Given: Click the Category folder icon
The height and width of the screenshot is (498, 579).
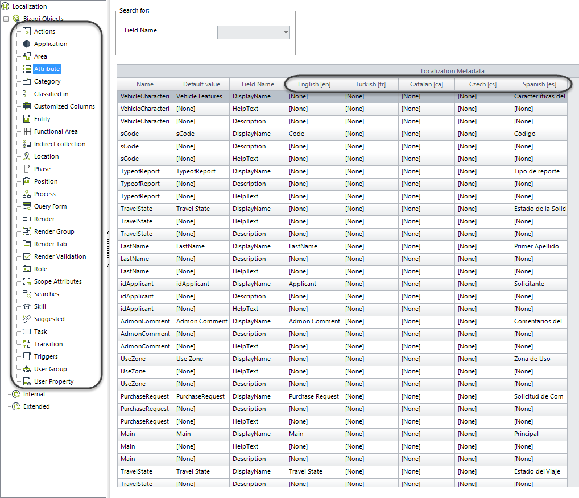Looking at the screenshot, I should (27, 82).
